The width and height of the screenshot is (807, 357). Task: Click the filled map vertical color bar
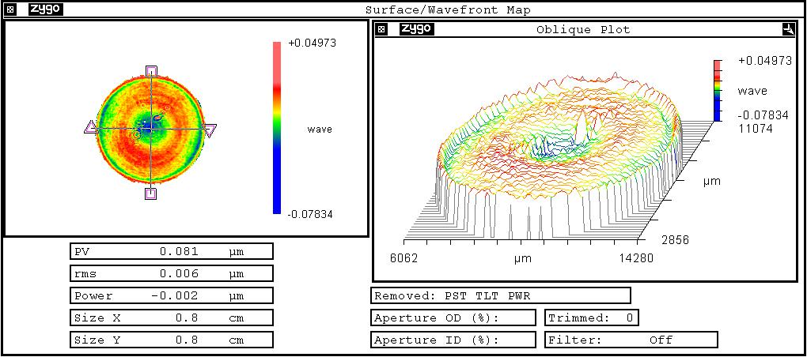277,127
